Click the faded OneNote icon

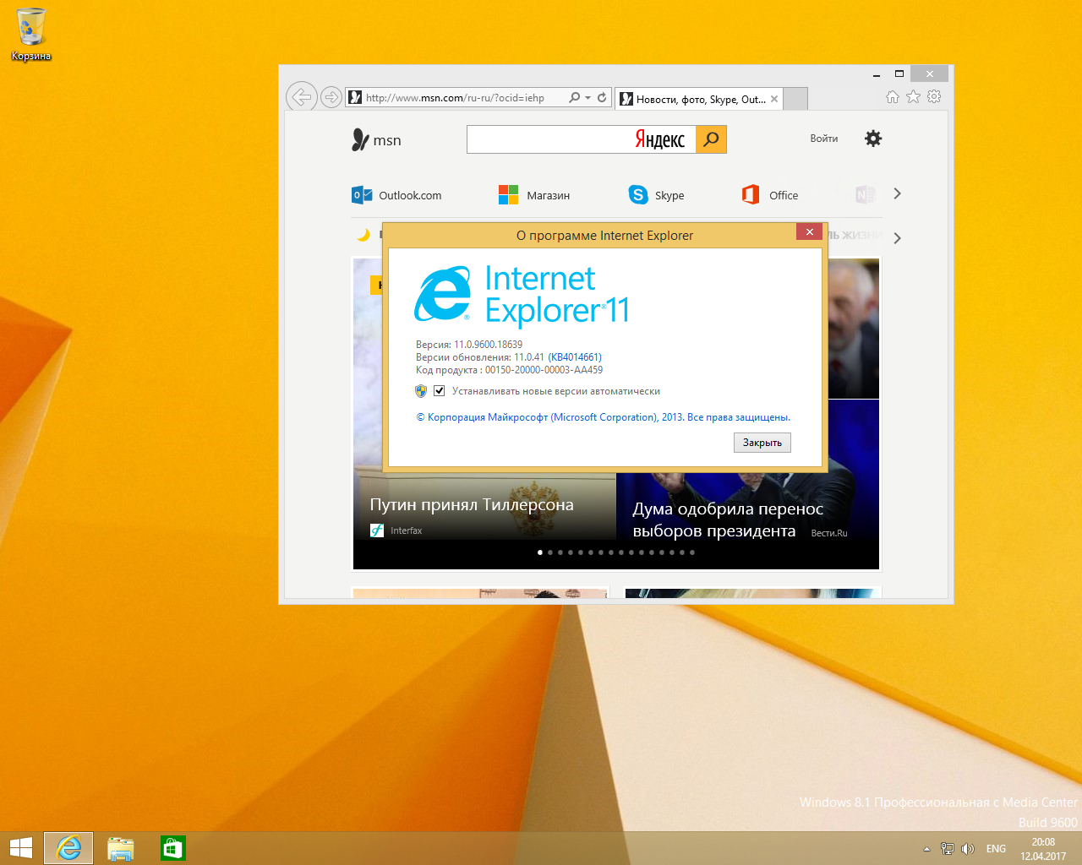[864, 195]
